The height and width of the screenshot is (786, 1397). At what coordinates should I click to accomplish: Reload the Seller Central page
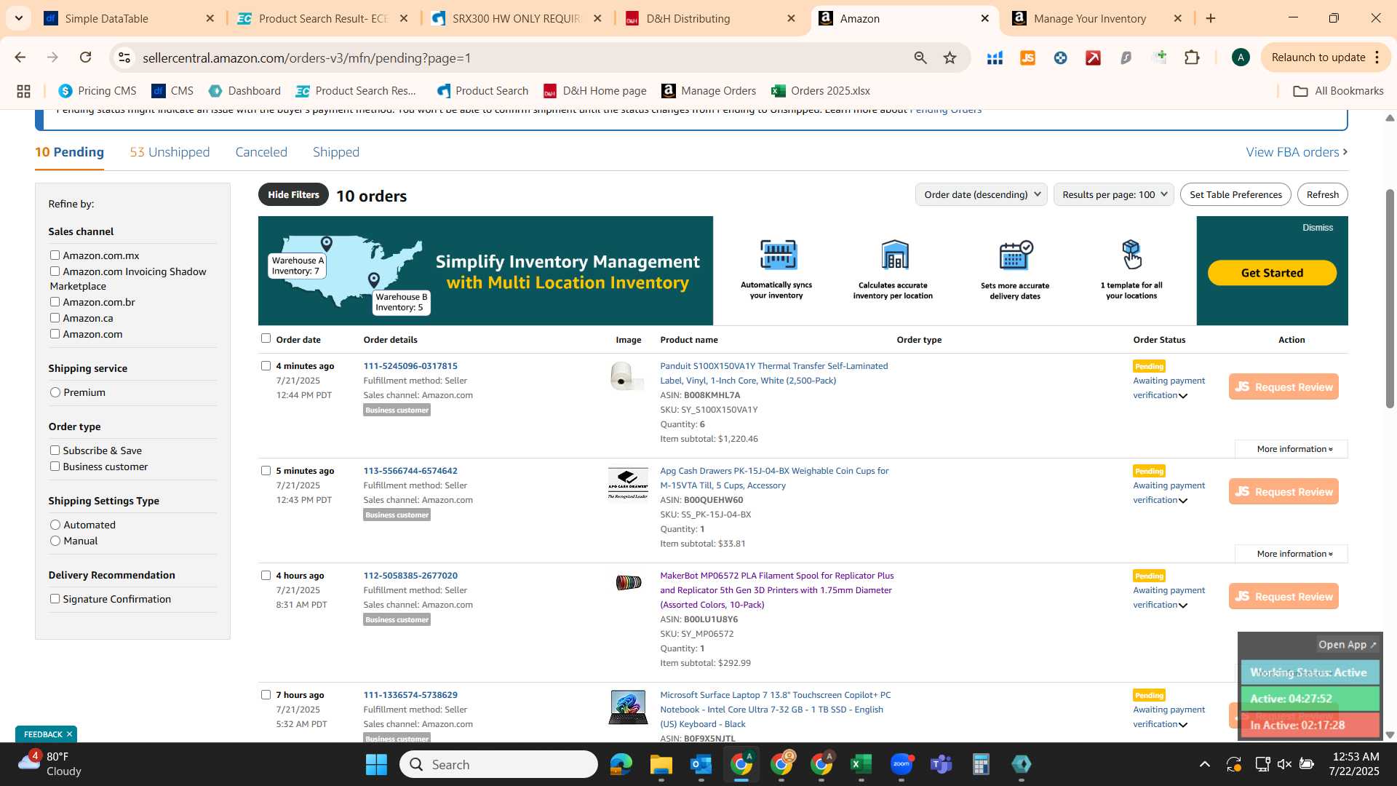point(86,57)
